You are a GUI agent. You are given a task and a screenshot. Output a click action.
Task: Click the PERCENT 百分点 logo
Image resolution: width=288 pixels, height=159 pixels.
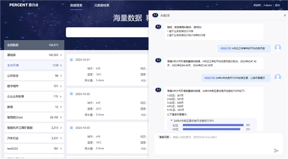[23, 5]
